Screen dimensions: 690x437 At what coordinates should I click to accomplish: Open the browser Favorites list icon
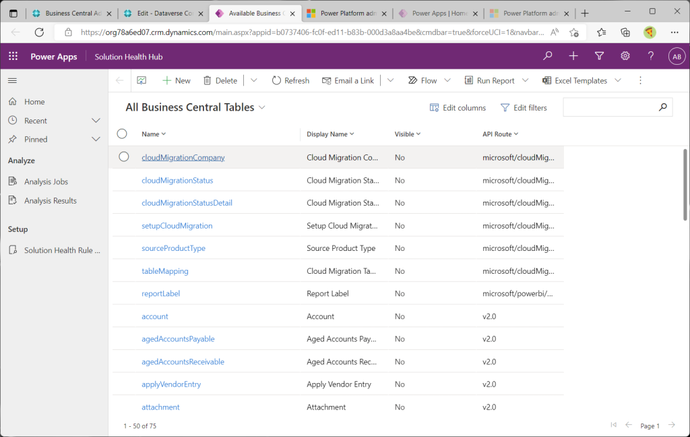tap(602, 32)
